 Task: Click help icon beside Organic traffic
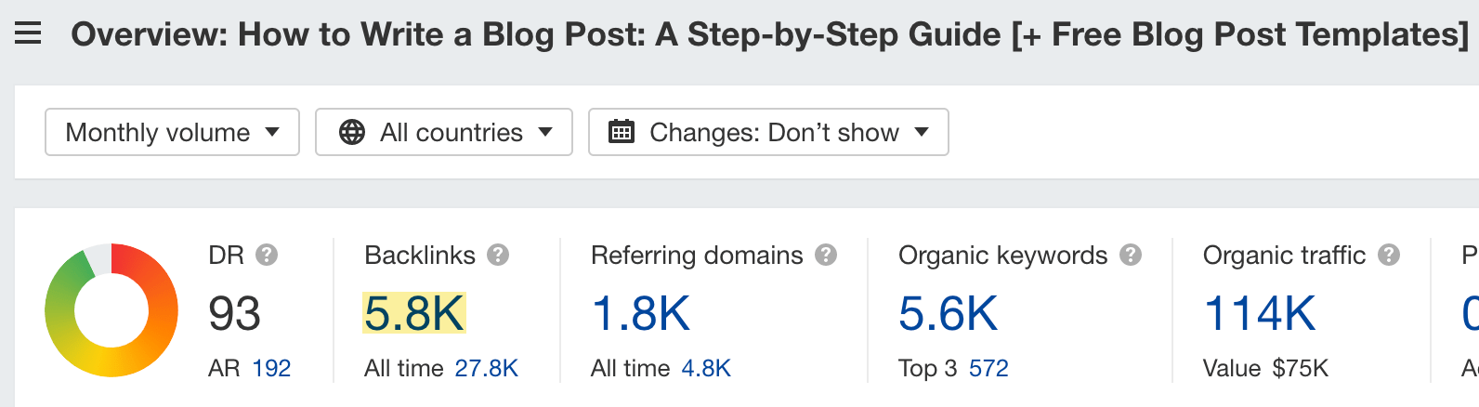[x=1389, y=255]
